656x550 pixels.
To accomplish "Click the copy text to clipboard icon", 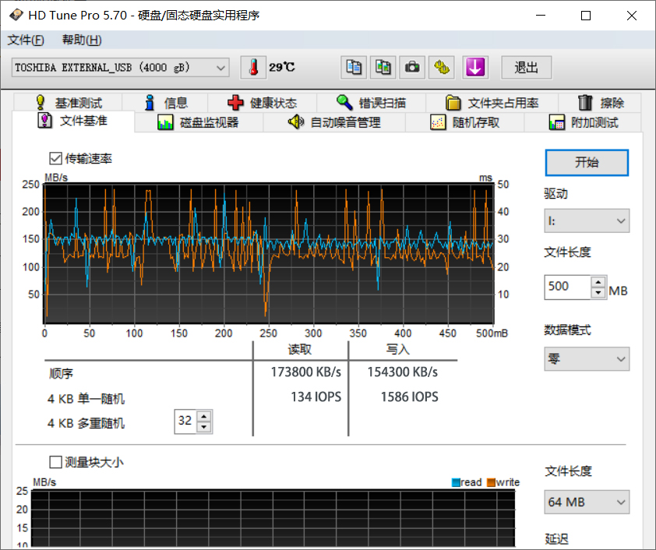I will [354, 67].
